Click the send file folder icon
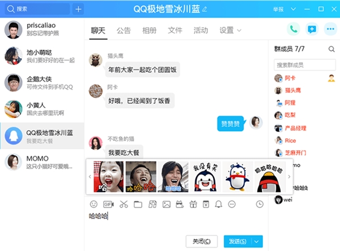 point(138,204)
